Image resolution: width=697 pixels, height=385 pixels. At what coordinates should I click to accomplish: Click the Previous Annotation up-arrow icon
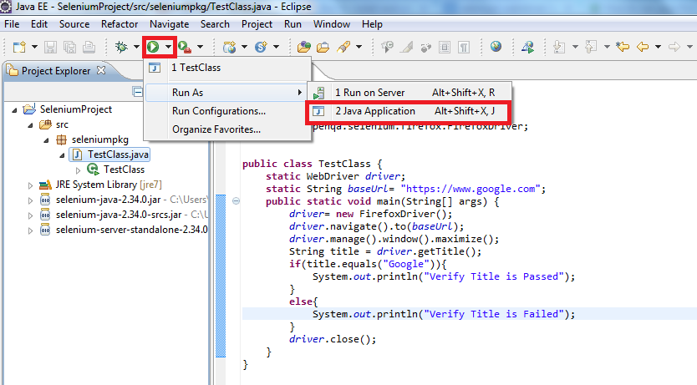[591, 47]
